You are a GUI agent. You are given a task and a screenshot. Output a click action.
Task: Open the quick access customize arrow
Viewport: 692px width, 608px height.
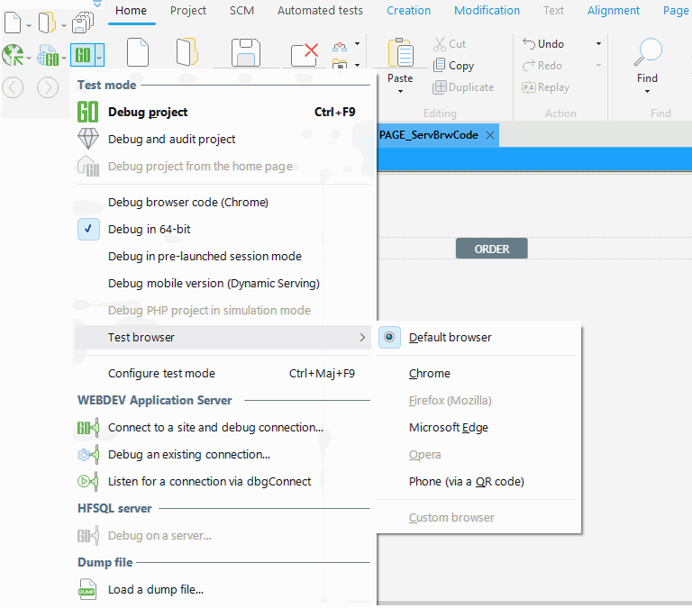(97, 4)
